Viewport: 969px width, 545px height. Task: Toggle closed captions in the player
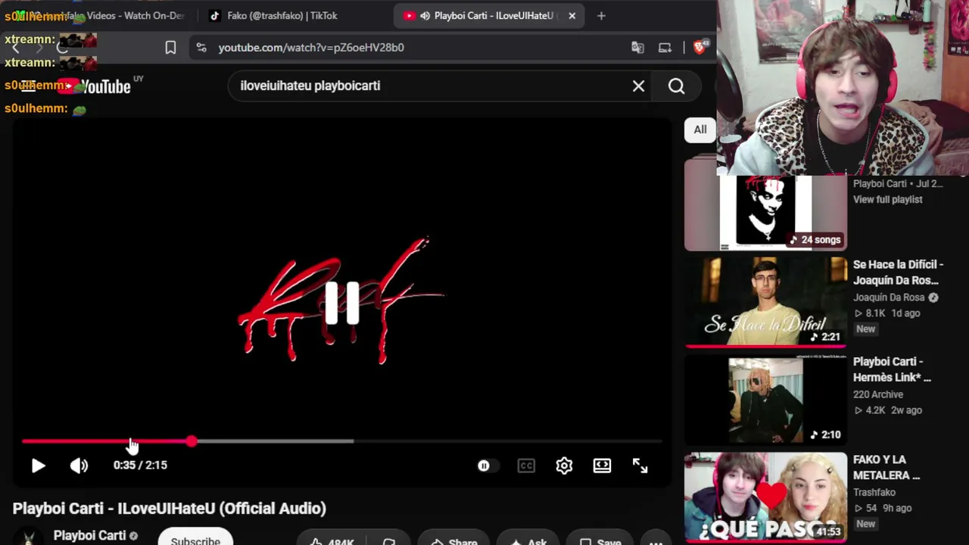(526, 466)
